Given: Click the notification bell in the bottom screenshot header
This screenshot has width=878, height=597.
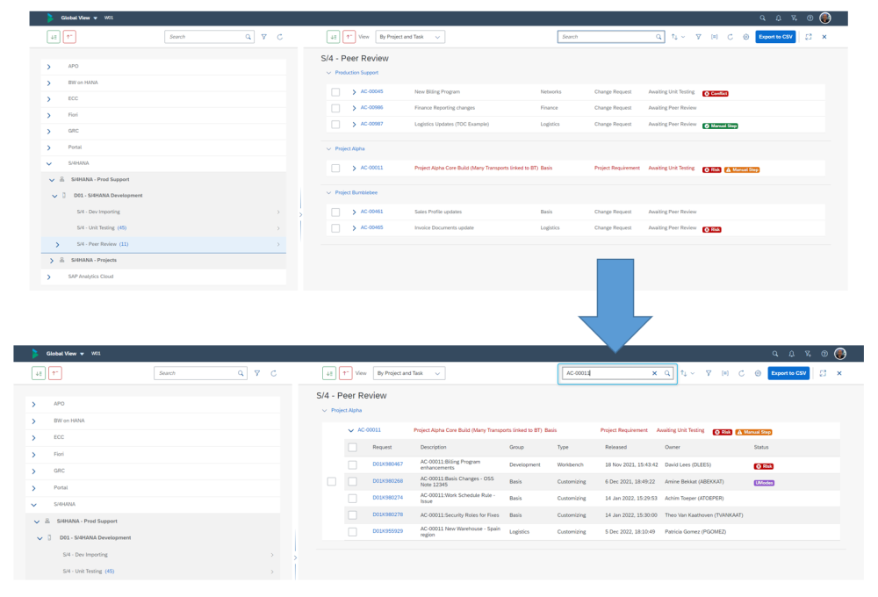Looking at the screenshot, I should point(791,354).
